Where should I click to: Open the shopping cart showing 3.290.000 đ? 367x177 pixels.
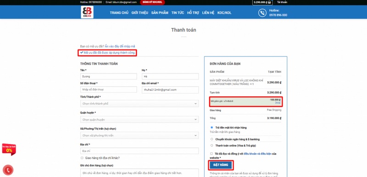pos(262,2)
